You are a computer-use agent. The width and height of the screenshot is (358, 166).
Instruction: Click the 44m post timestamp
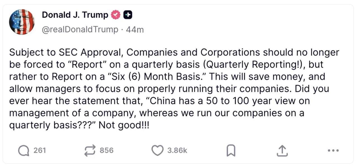click(135, 30)
